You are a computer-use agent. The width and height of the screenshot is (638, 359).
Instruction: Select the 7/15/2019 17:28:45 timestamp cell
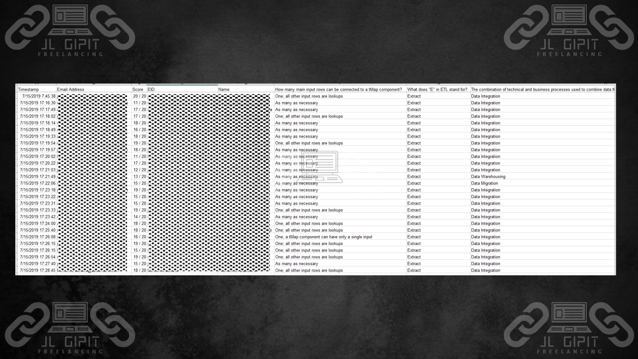click(38, 270)
